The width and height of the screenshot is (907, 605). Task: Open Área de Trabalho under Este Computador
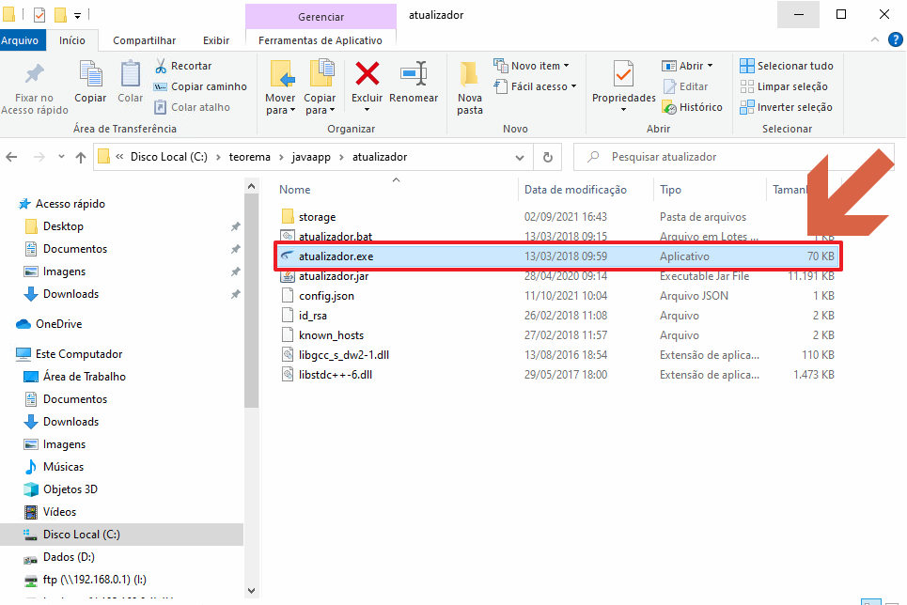pos(84,377)
